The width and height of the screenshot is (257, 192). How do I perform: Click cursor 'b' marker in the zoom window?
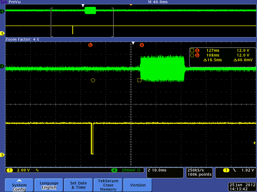(90, 45)
